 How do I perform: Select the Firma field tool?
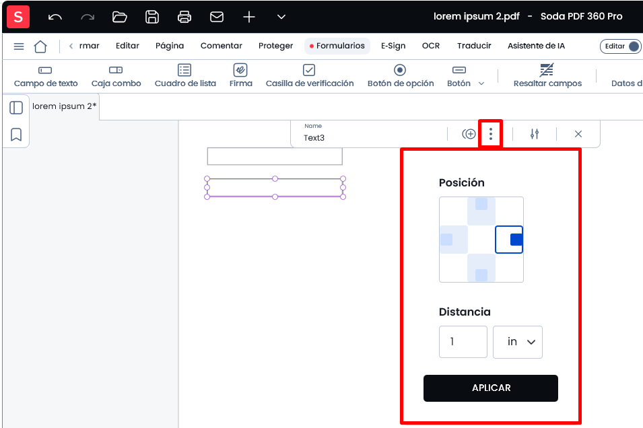(x=241, y=76)
